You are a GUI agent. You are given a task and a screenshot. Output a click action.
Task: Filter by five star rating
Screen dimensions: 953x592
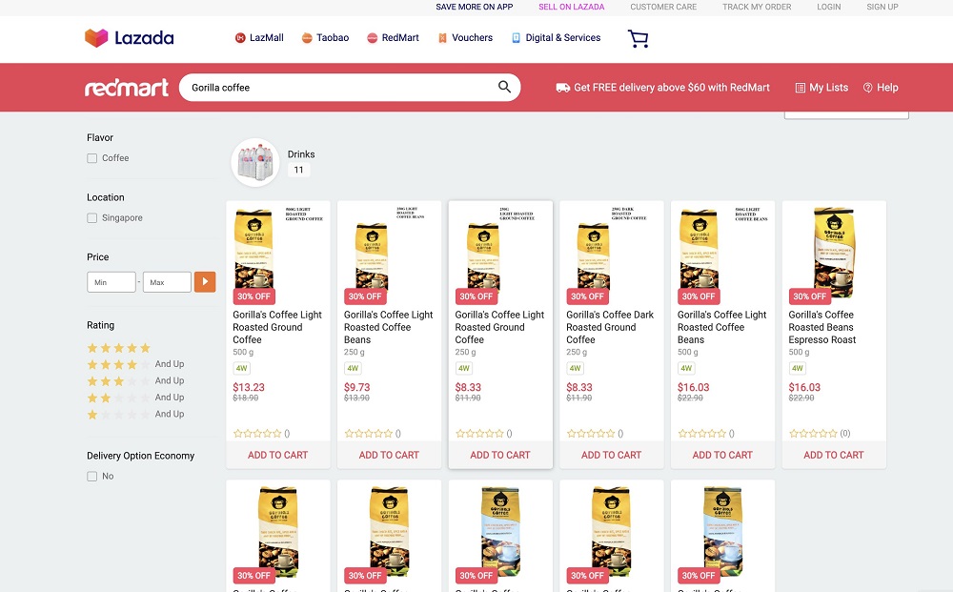(118, 348)
